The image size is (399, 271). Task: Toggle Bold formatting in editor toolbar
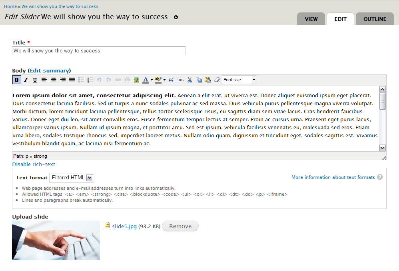pos(17,80)
